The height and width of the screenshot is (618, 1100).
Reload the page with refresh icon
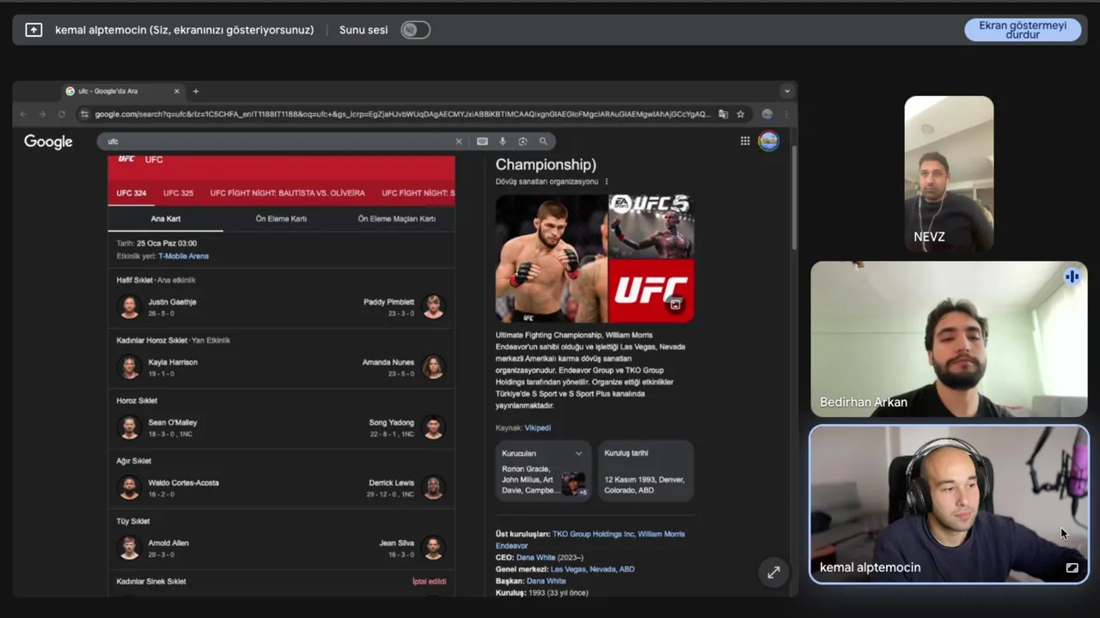pyautogui.click(x=62, y=114)
